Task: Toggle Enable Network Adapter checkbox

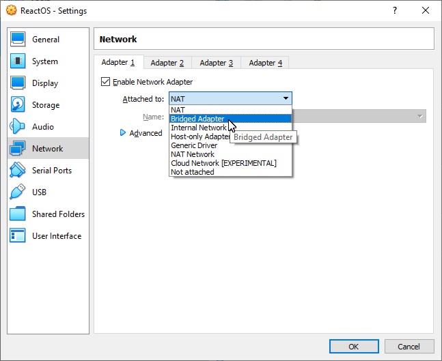Action: (105, 82)
